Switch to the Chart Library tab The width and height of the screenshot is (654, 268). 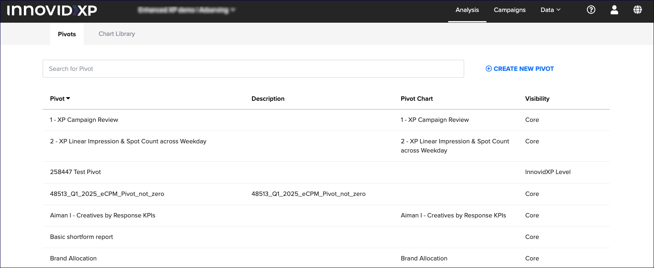coord(117,34)
